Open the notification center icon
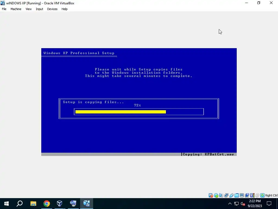This screenshot has width=278, height=209. click(x=269, y=204)
